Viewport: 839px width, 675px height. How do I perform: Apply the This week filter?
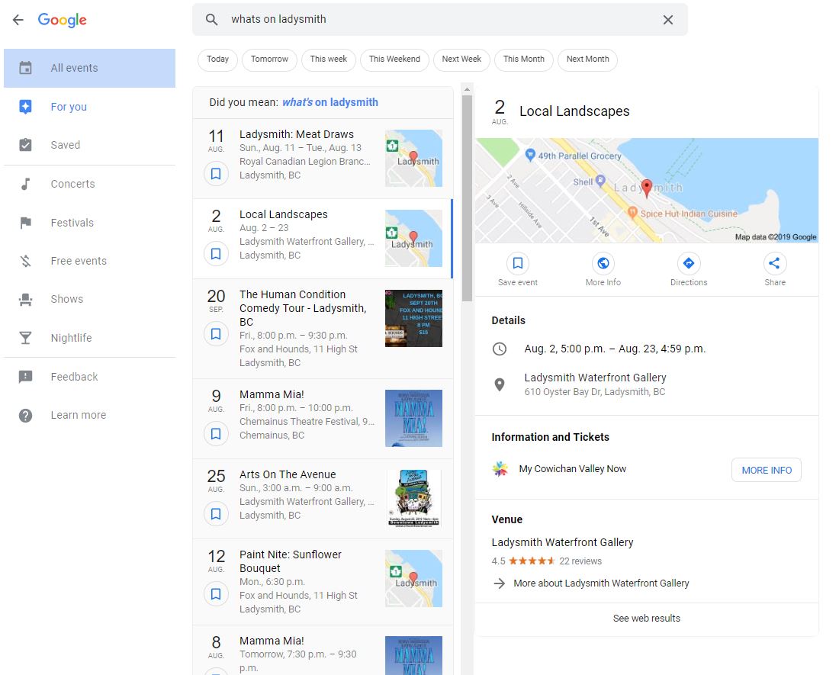coord(329,59)
